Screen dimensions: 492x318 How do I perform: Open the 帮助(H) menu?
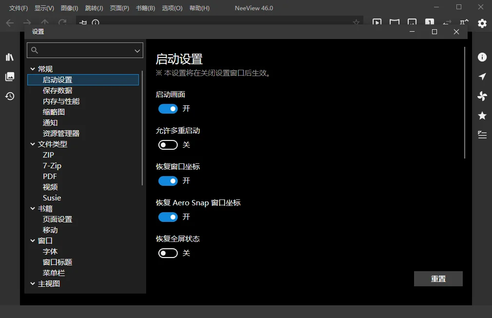point(200,8)
